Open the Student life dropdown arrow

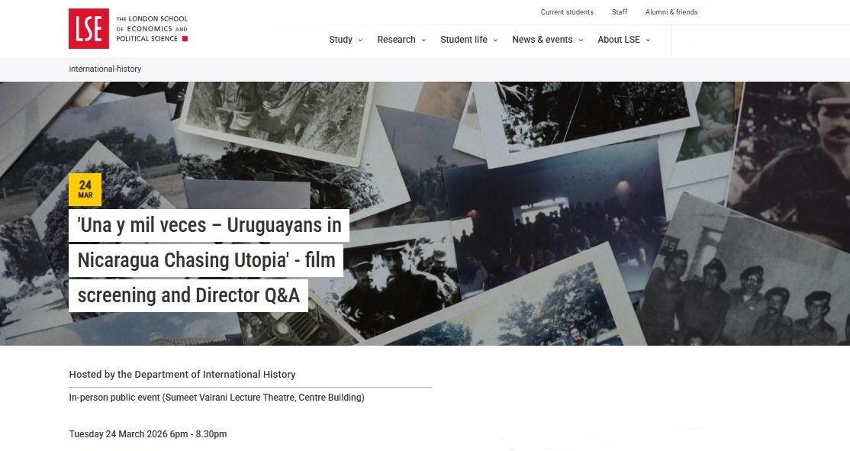point(495,40)
